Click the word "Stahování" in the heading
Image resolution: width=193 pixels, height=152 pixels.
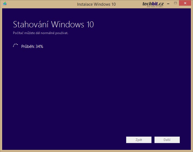click(x=31, y=25)
